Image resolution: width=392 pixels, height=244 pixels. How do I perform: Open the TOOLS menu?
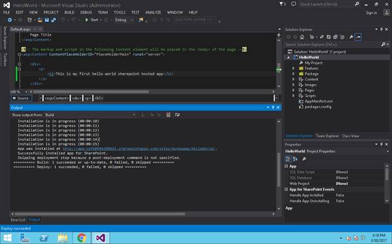tap(120, 13)
